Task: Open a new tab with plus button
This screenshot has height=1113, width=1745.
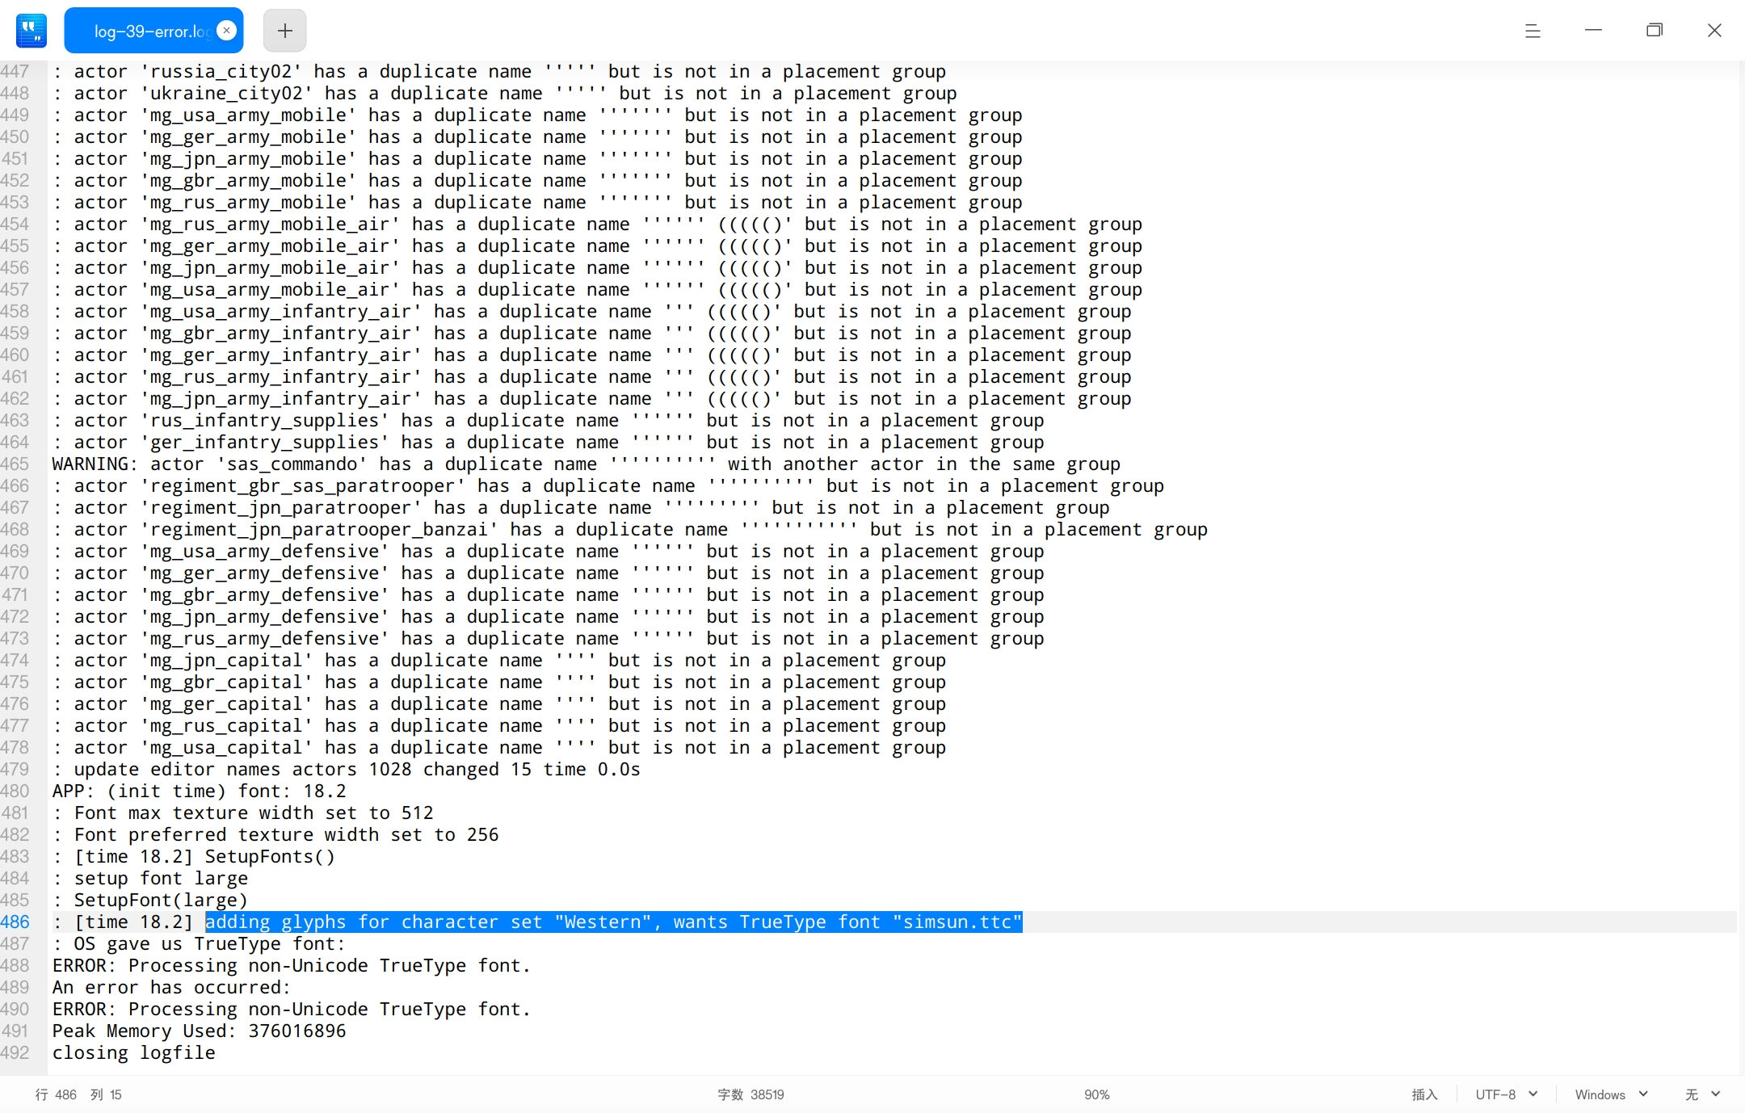Action: [x=284, y=31]
